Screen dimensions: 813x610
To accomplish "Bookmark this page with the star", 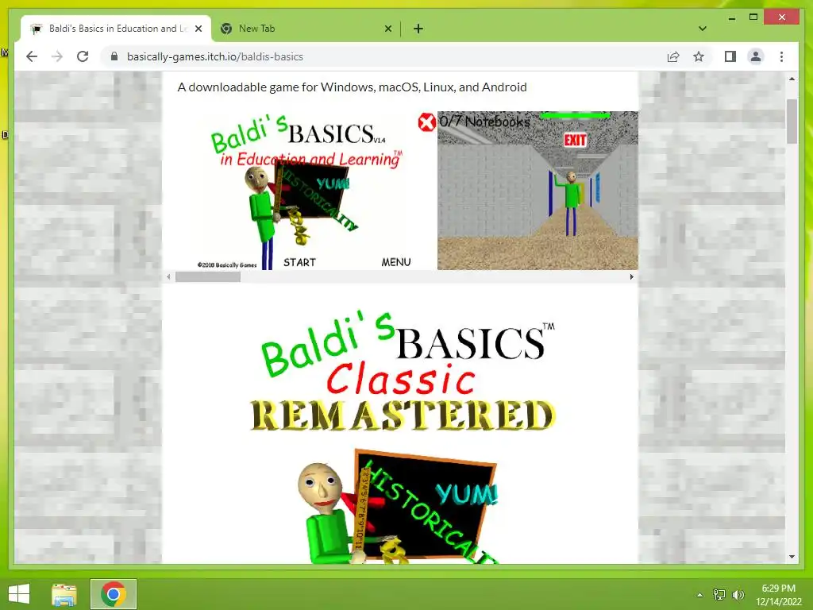I will [x=699, y=56].
